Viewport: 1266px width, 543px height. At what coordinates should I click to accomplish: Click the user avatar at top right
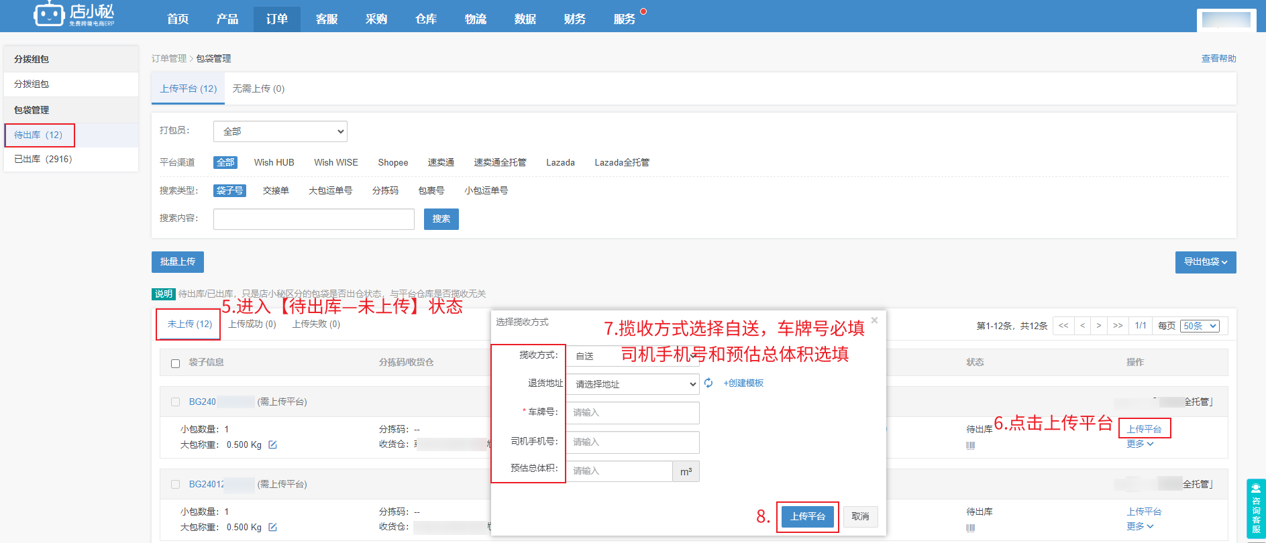pos(1226,19)
